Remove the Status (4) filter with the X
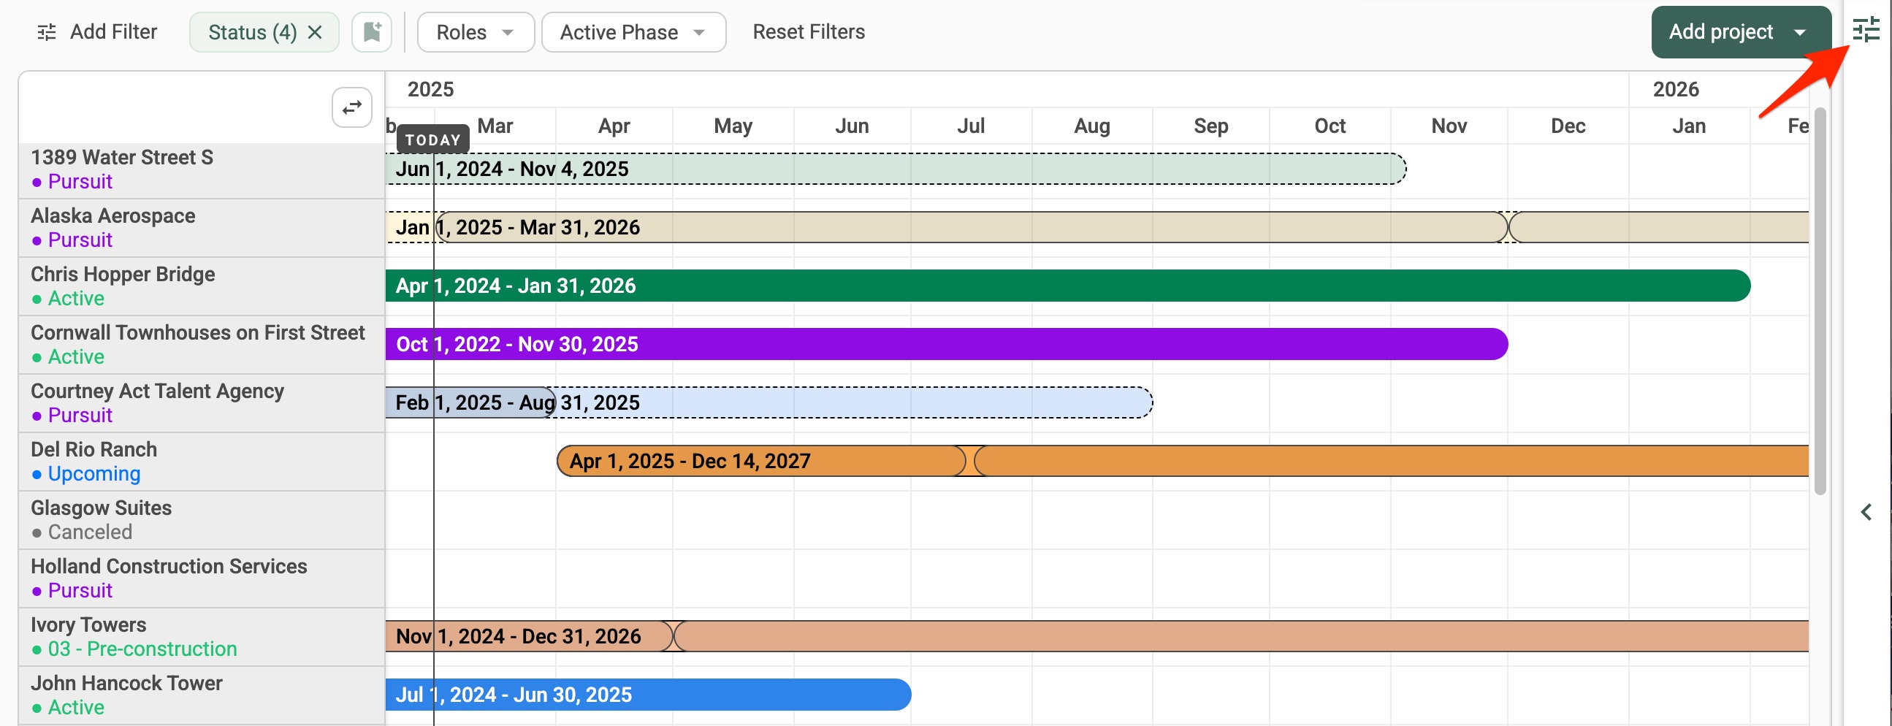This screenshot has width=1892, height=726. (x=314, y=32)
